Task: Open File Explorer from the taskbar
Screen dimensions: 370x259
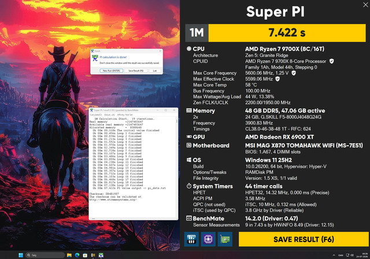Action: [x=69, y=255]
